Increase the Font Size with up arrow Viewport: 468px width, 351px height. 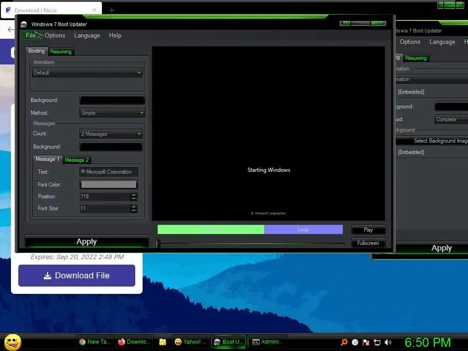pos(134,207)
